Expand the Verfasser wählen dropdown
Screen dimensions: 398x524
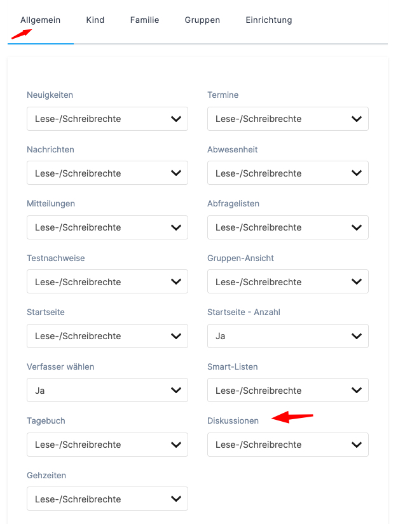click(107, 391)
